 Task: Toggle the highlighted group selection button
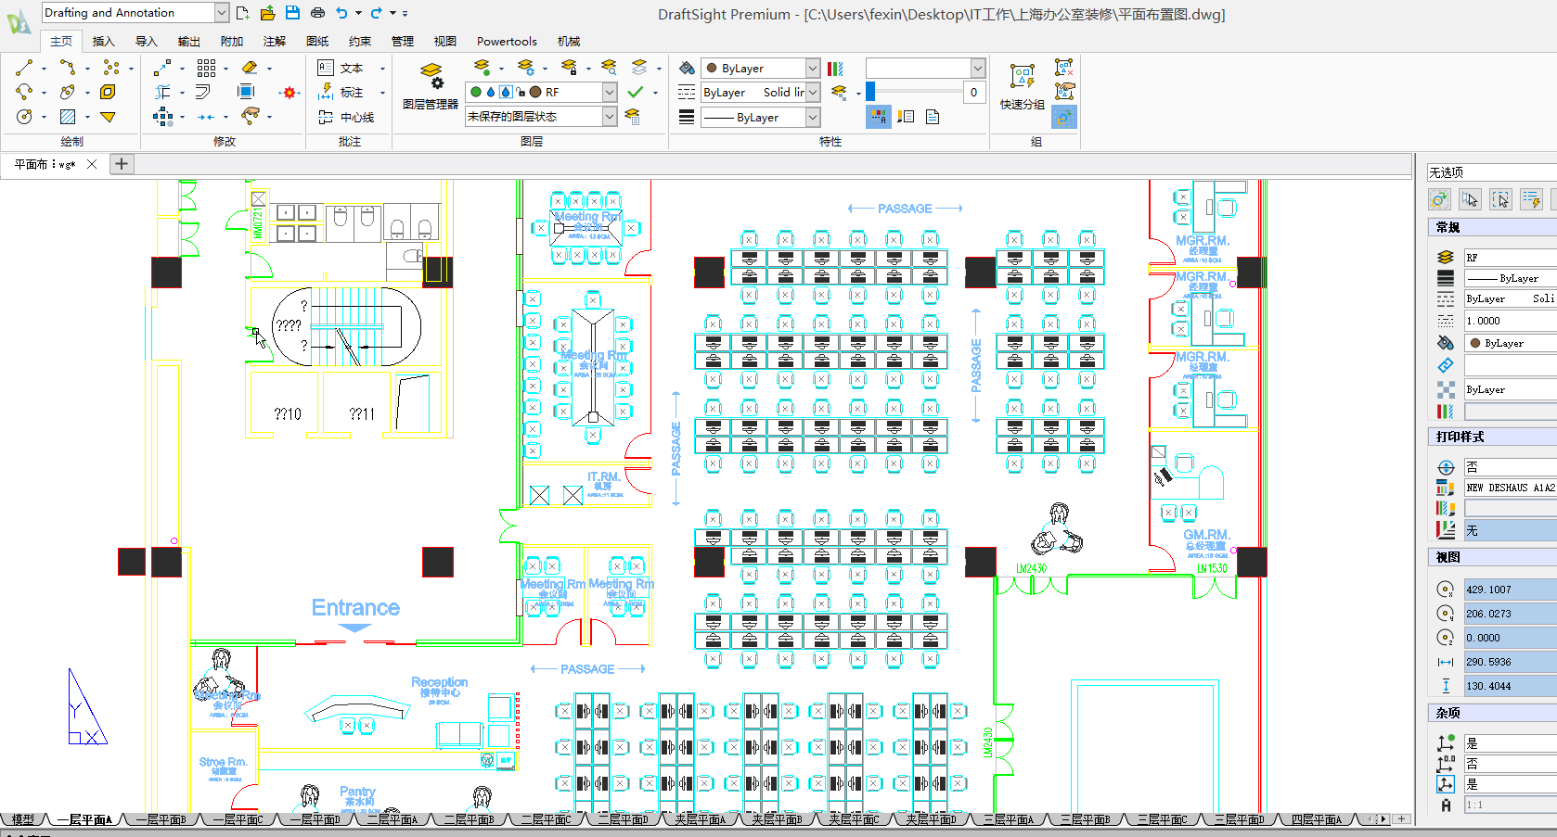(1064, 117)
